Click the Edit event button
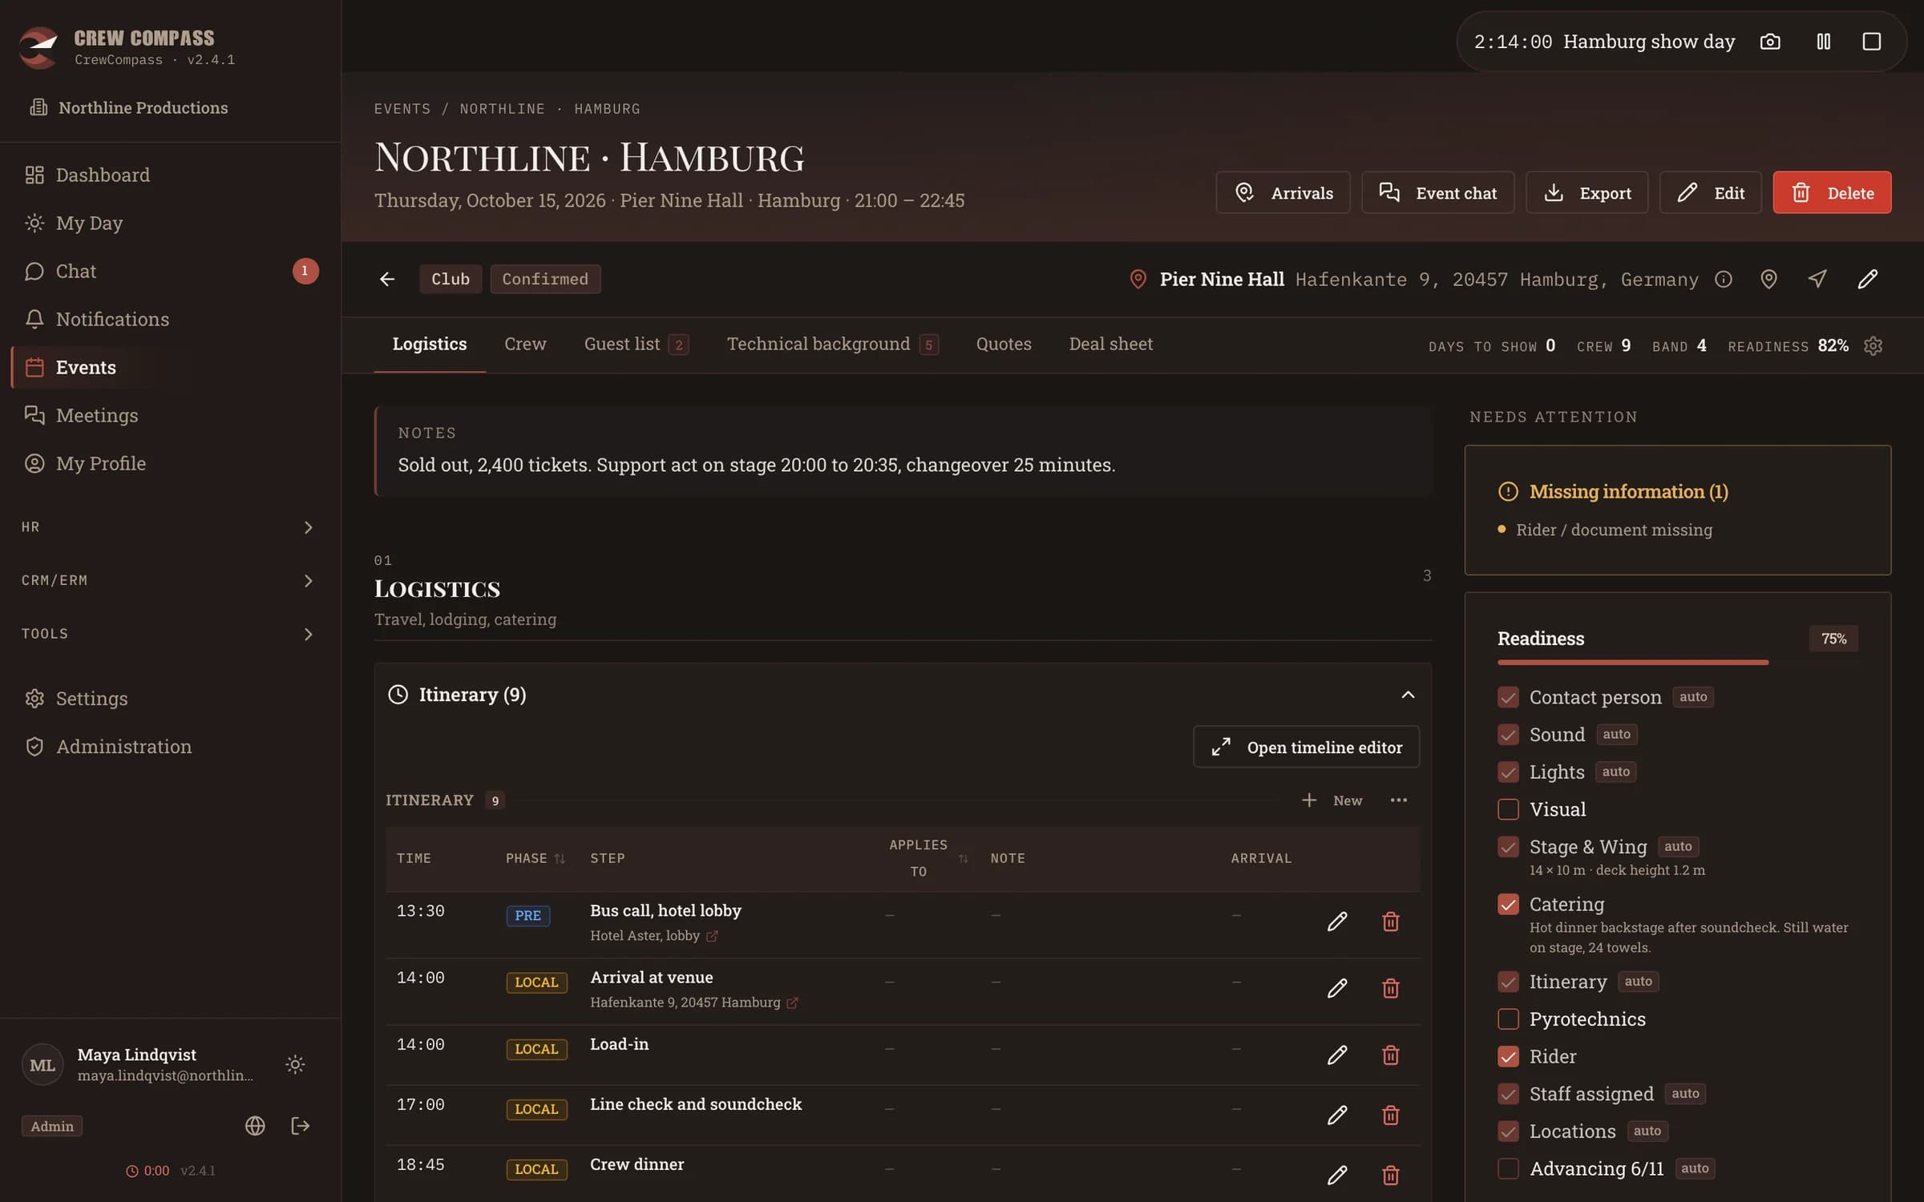 1710,192
